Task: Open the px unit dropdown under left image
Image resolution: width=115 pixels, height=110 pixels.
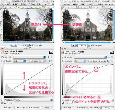Action: (14, 45)
